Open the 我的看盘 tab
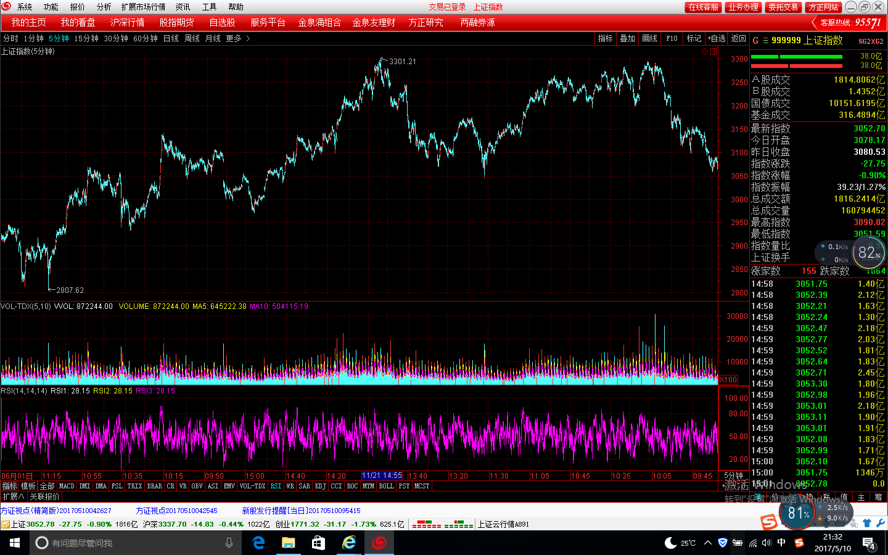The width and height of the screenshot is (888, 555). 78,22
